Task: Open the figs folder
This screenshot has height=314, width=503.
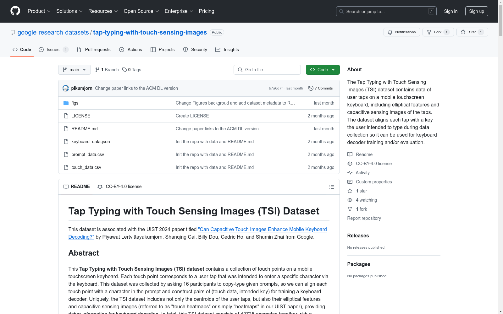Action: tap(75, 103)
